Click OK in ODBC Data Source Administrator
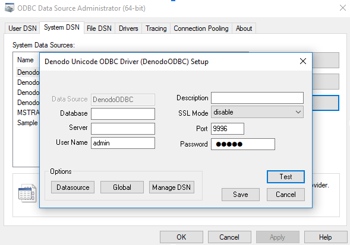The height and width of the screenshot is (245, 350). coord(181,237)
